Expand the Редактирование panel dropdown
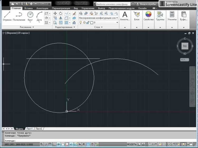The width and height of the screenshot is (198, 148). [74, 27]
